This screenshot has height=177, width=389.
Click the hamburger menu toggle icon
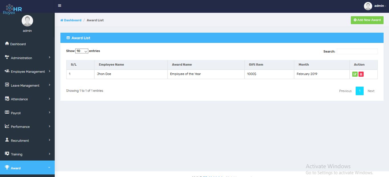(x=60, y=6)
